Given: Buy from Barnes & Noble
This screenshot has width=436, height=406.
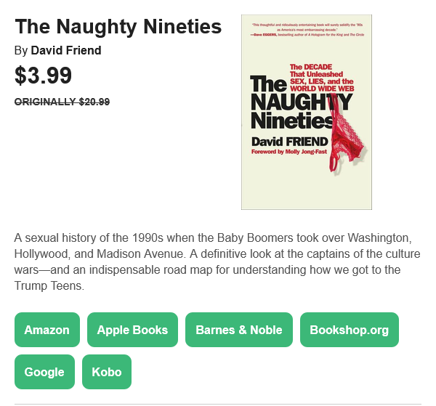Looking at the screenshot, I should point(239,330).
